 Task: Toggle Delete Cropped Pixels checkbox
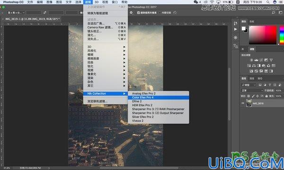click(138, 13)
